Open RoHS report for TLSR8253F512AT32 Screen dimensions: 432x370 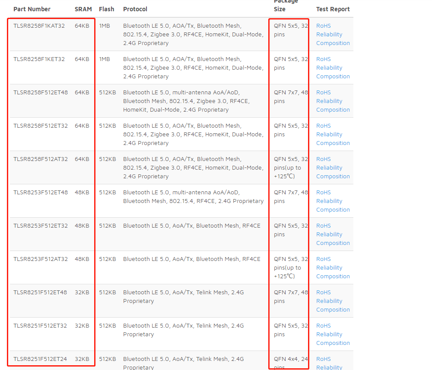click(x=323, y=259)
